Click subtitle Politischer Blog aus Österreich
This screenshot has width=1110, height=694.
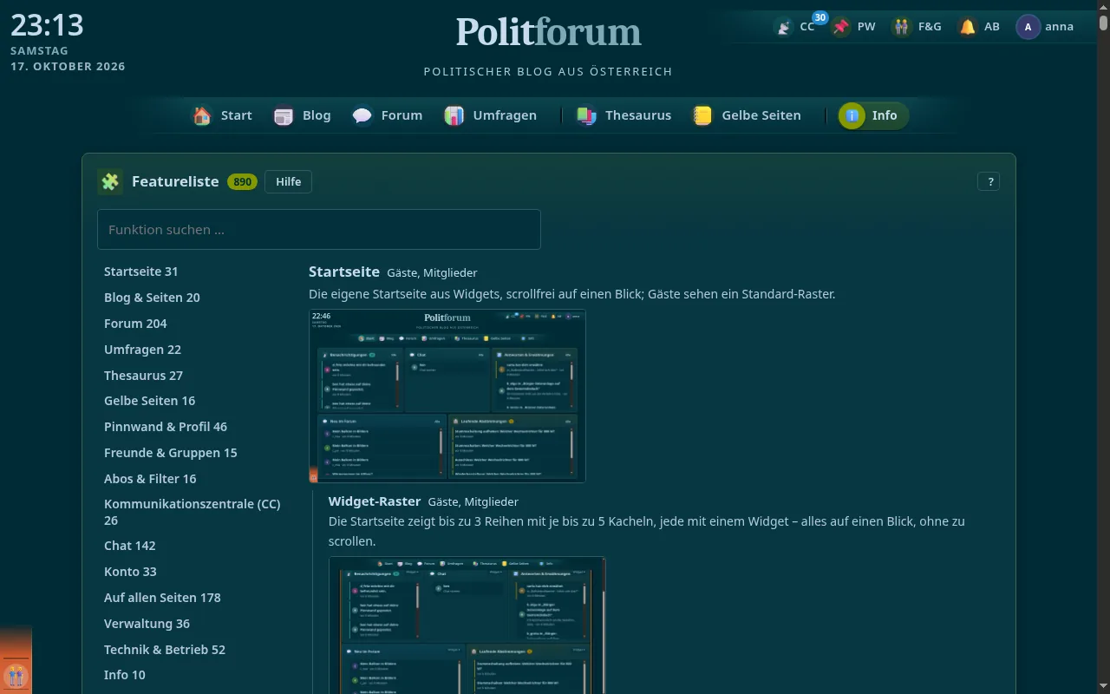(548, 71)
